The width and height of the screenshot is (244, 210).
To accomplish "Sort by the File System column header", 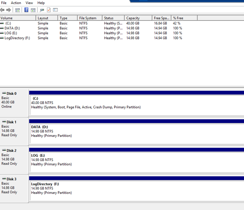I will coord(88,18).
